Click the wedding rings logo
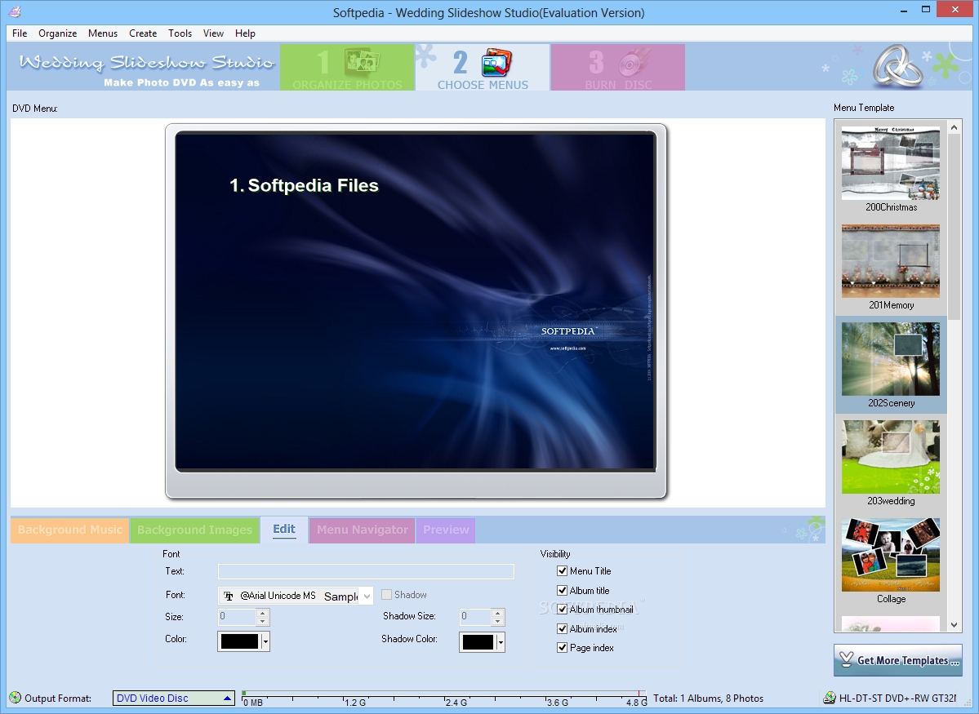The width and height of the screenshot is (979, 714). point(897,65)
